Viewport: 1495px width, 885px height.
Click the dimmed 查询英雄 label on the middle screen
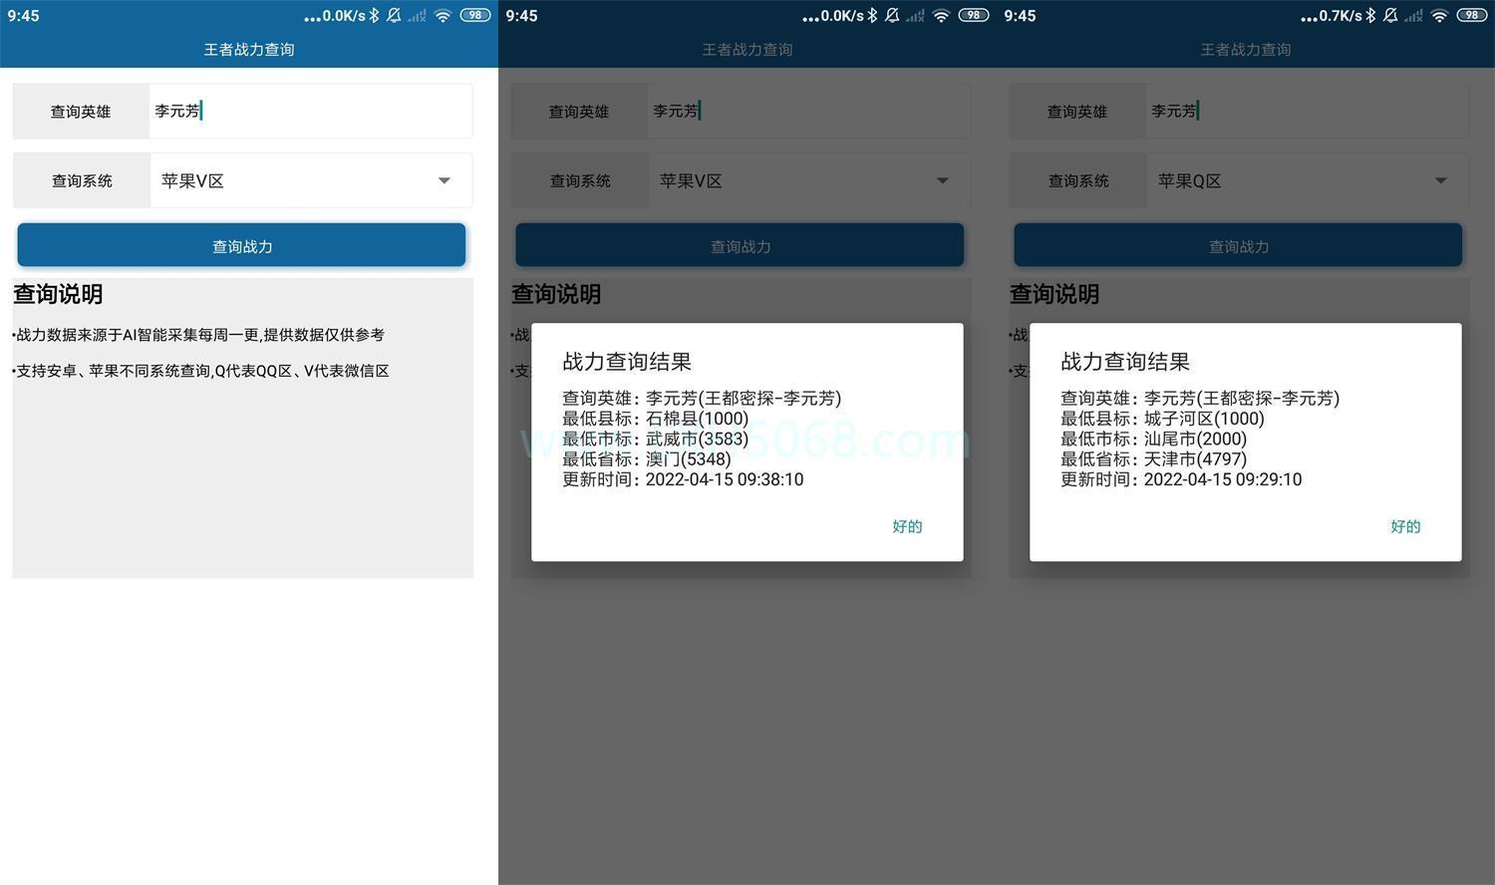tap(579, 112)
